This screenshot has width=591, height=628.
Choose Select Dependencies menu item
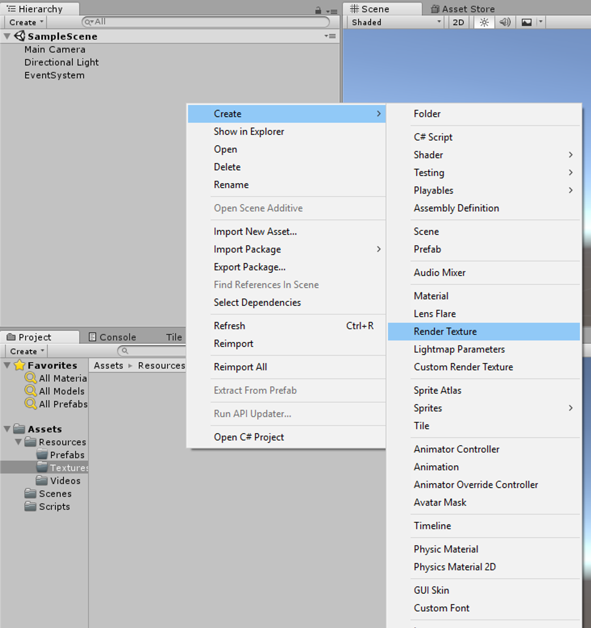point(287,303)
